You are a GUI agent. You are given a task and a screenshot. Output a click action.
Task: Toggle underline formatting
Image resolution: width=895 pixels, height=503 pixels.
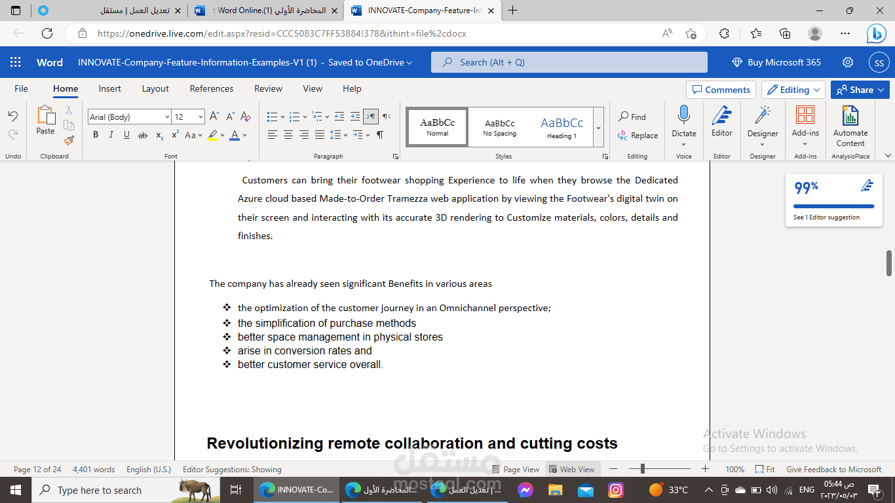pyautogui.click(x=126, y=135)
